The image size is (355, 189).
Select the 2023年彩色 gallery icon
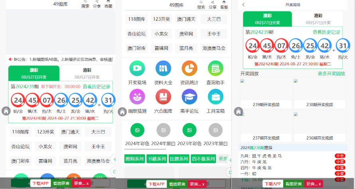click(189, 130)
